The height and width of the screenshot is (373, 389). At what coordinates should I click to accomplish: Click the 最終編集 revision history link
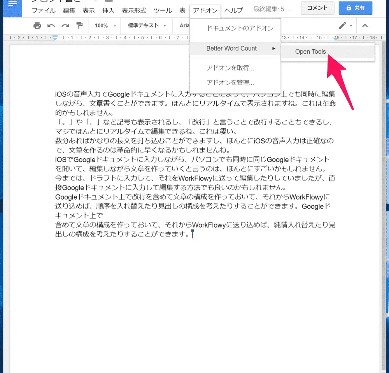[272, 9]
